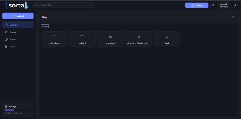
Task: Click the Home breadcrumb
Action: [45, 26]
